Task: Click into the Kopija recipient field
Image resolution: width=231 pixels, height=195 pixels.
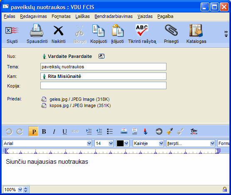Action: [x=103, y=85]
